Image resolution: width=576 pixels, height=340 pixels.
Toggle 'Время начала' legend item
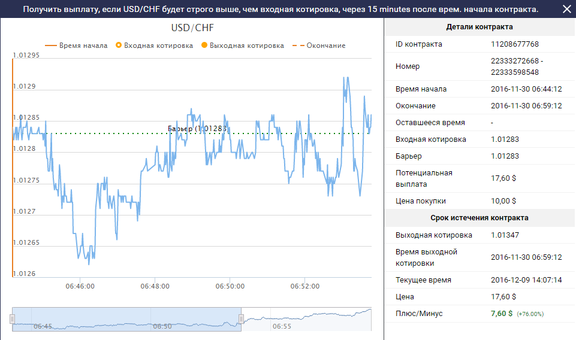[77, 45]
